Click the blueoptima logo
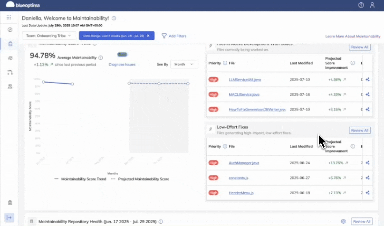This screenshot has width=384, height=226. (x=23, y=5)
